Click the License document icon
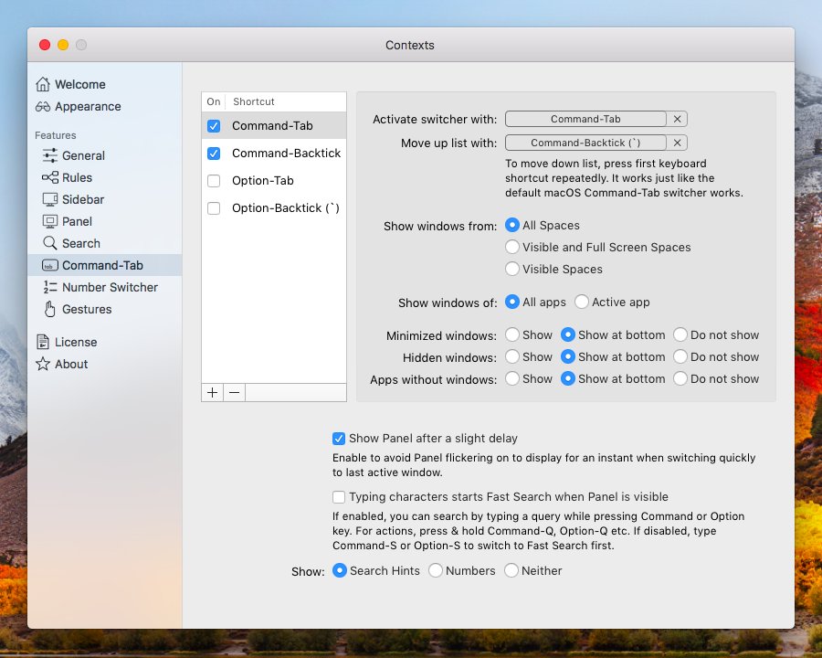Image resolution: width=822 pixels, height=658 pixels. [43, 342]
